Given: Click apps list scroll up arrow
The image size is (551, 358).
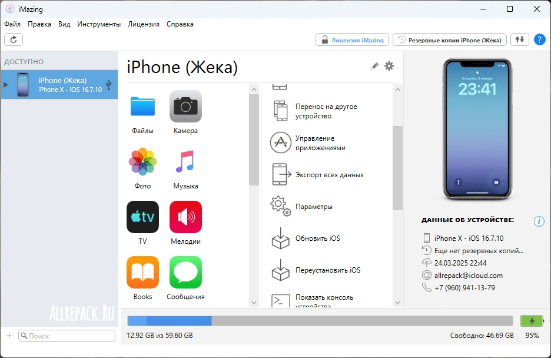Looking at the screenshot, I should point(254,89).
